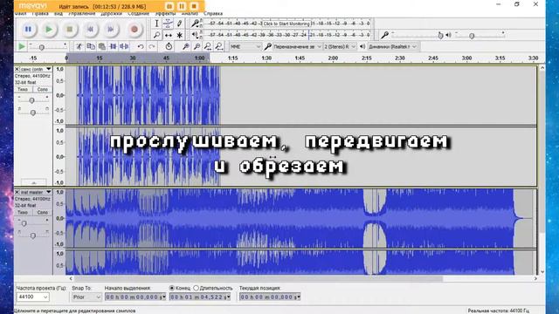Click the red Record button
Image resolution: width=559 pixels, height=314 pixels.
click(x=135, y=29)
